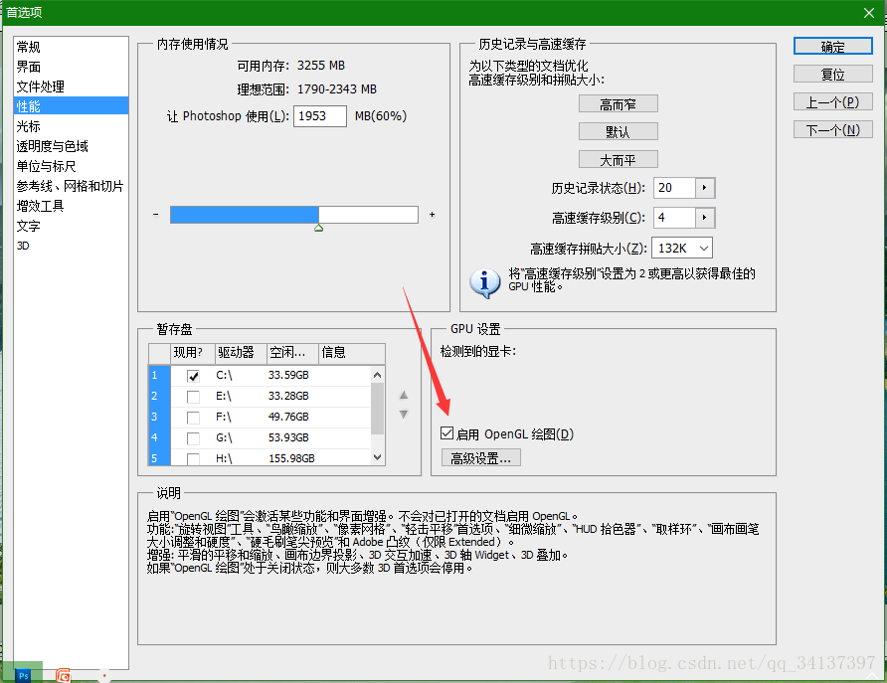Open the 历史记录状态 arrow popup
The height and width of the screenshot is (683, 887).
(x=705, y=188)
